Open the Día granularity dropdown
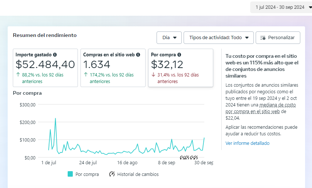 click(x=169, y=38)
